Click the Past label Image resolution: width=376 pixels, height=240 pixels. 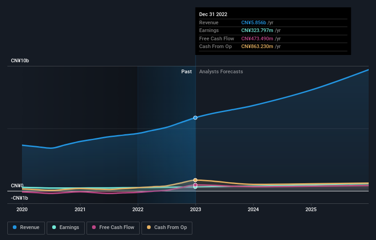click(186, 71)
